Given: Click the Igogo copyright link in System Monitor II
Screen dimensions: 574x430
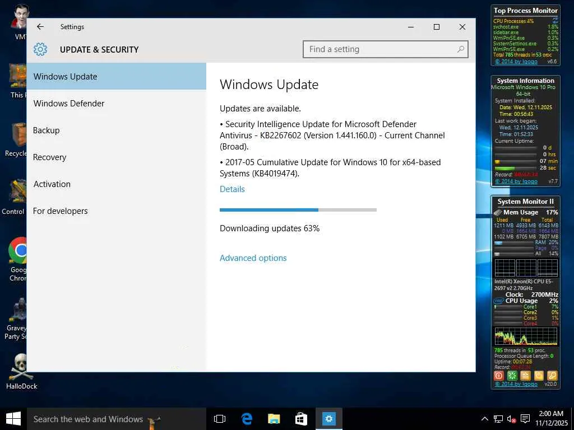Looking at the screenshot, I should pos(516,384).
